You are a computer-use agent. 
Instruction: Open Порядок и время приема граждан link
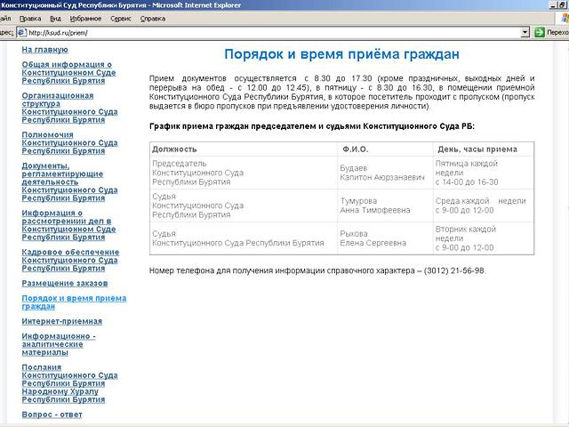74,302
